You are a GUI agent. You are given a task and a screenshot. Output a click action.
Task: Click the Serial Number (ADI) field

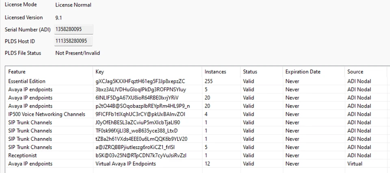coord(74,30)
